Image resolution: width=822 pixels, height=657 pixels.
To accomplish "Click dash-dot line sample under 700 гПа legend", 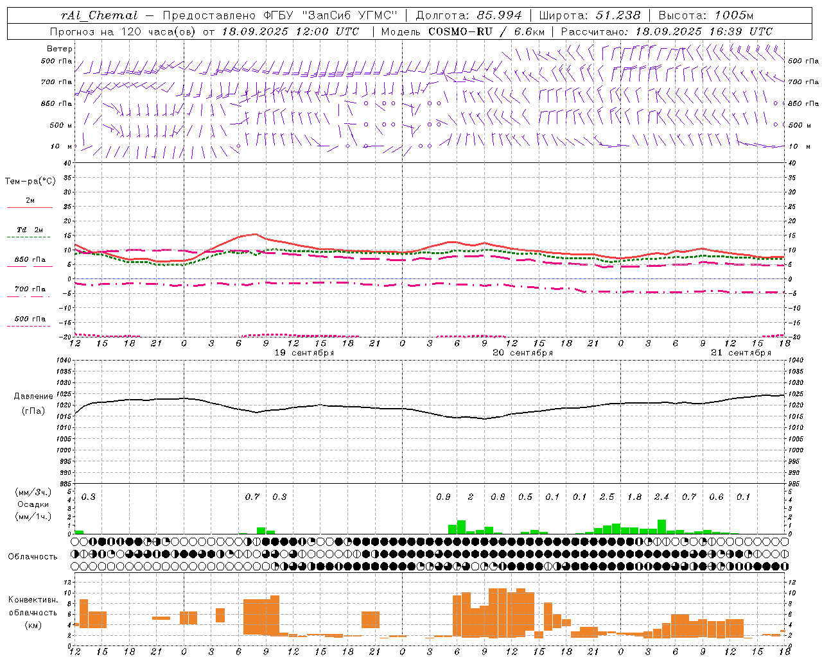I will coord(30,297).
